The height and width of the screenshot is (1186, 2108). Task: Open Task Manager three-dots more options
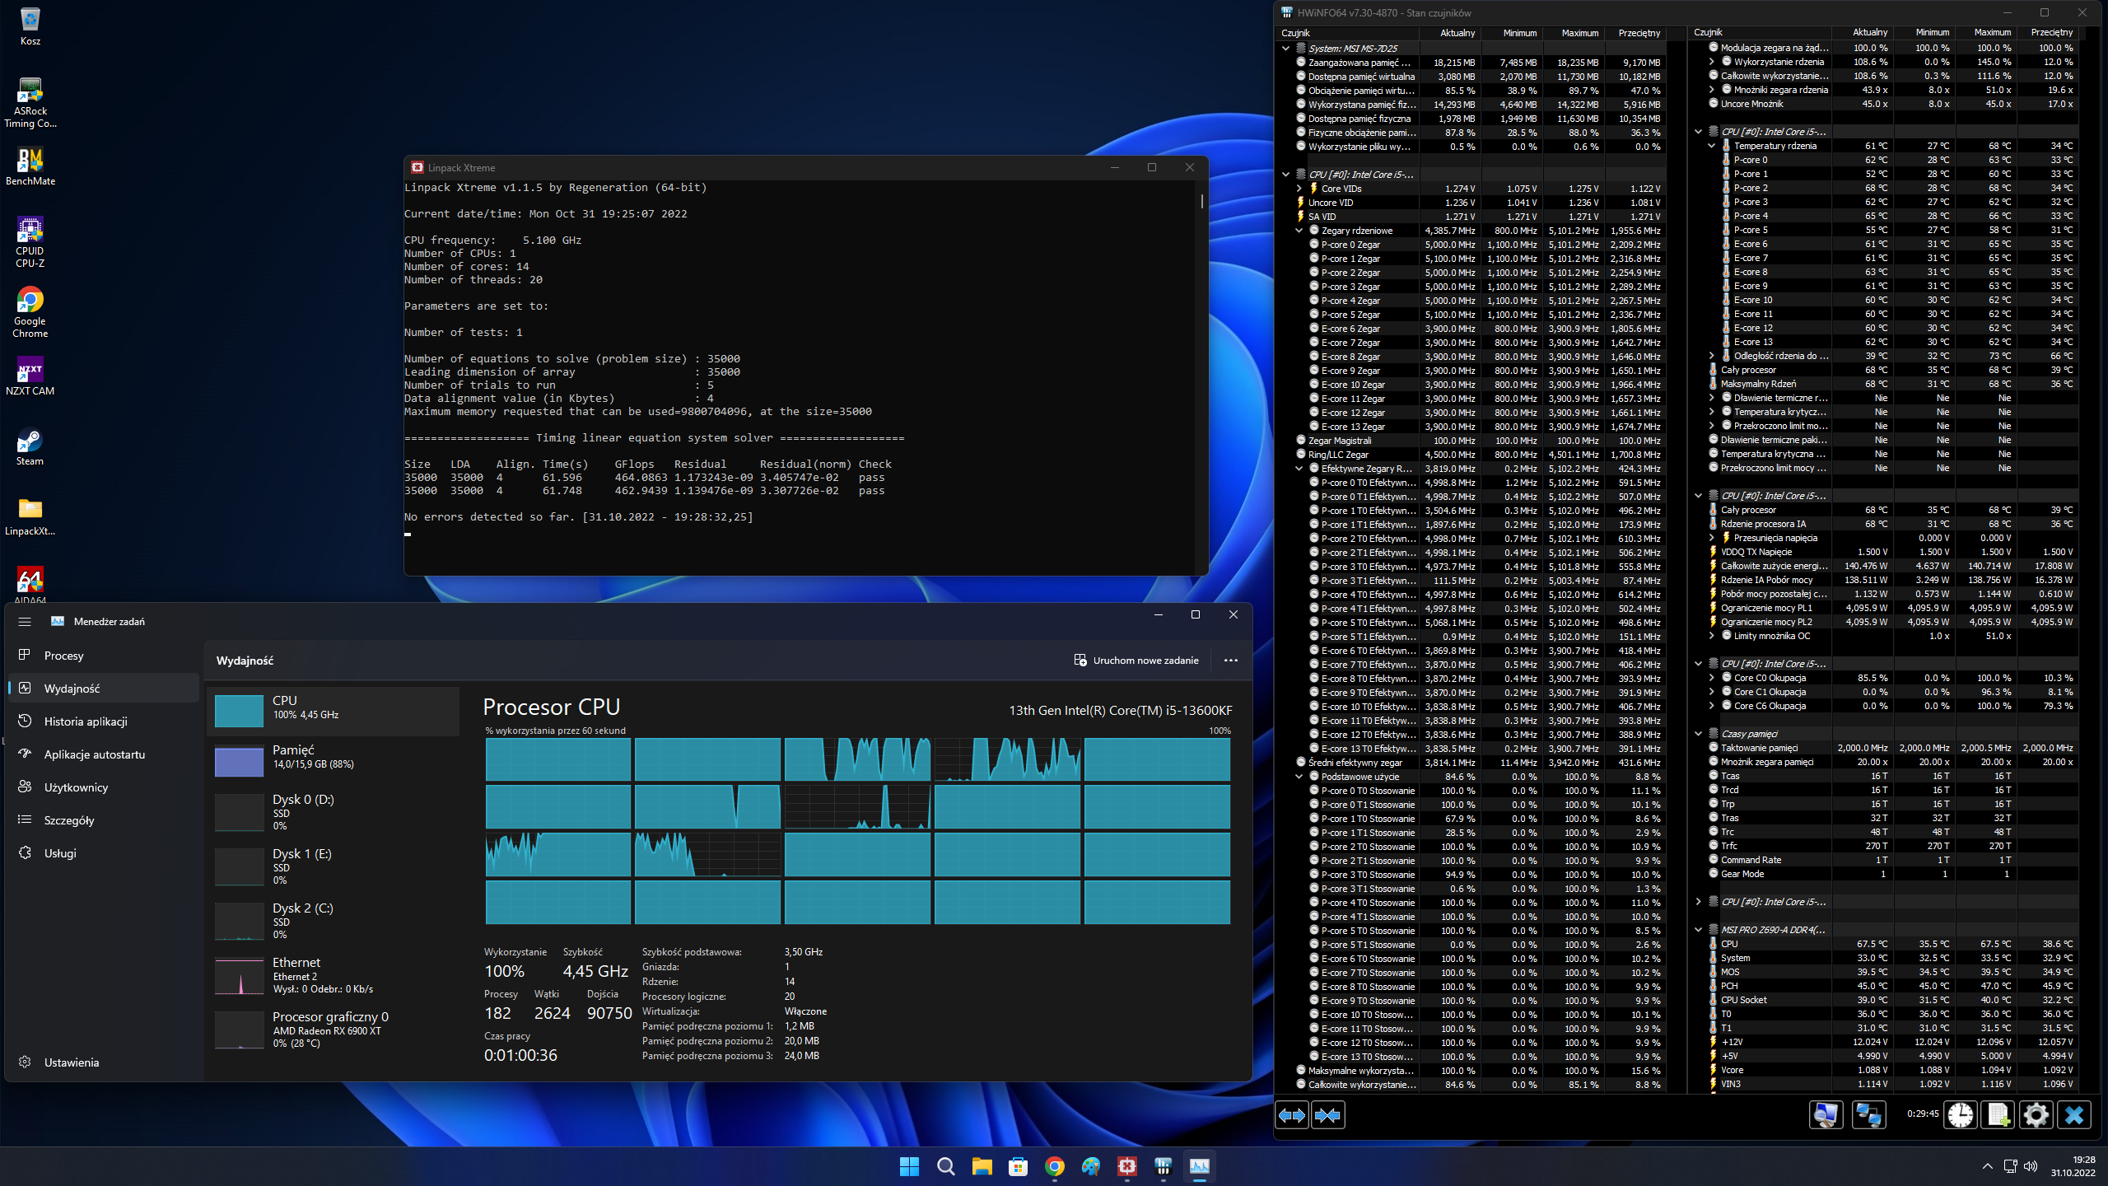[x=1231, y=661]
